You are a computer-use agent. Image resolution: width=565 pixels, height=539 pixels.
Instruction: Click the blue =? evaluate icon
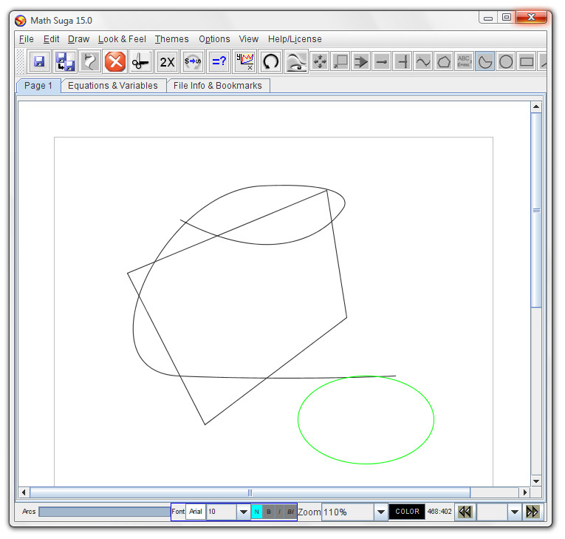pos(219,61)
